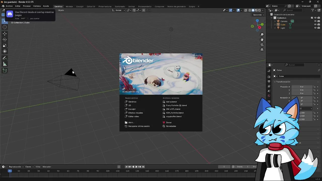Open the Ventana menu
The height and width of the screenshot is (181, 322).
[37, 6]
